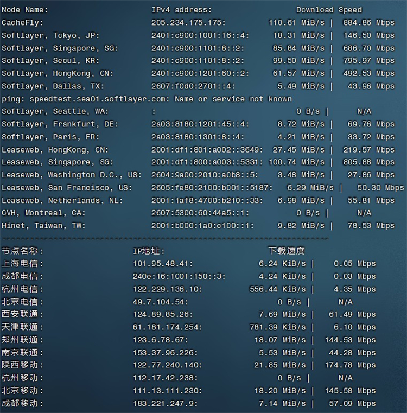Click the 884.86 Mbps value for CacheFly
Screen dimensions: 407x413
pos(369,23)
